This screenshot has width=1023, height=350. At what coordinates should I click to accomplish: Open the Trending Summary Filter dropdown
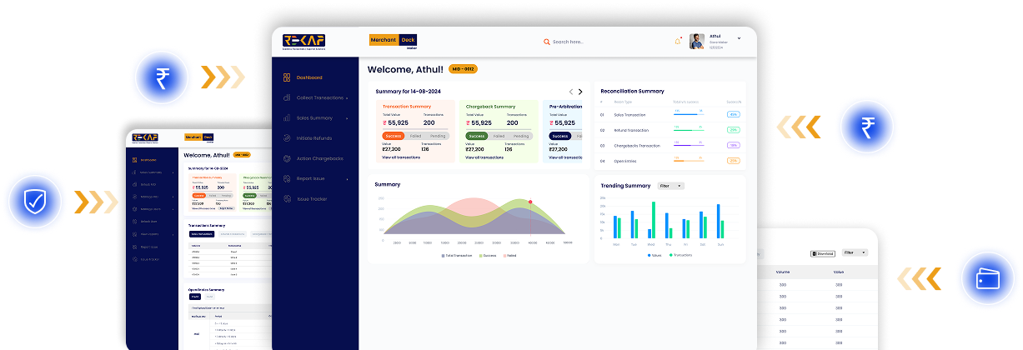pyautogui.click(x=670, y=186)
